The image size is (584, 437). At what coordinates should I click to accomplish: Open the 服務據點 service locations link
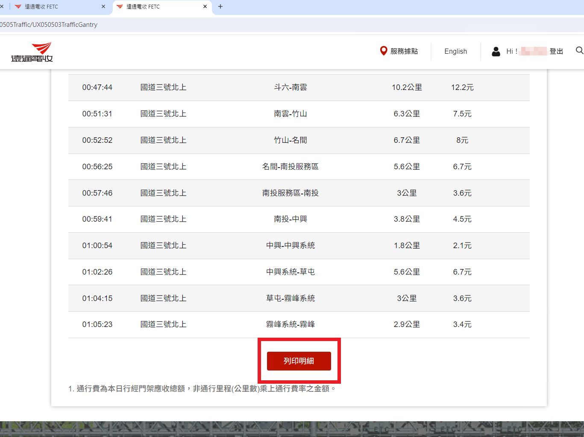404,52
